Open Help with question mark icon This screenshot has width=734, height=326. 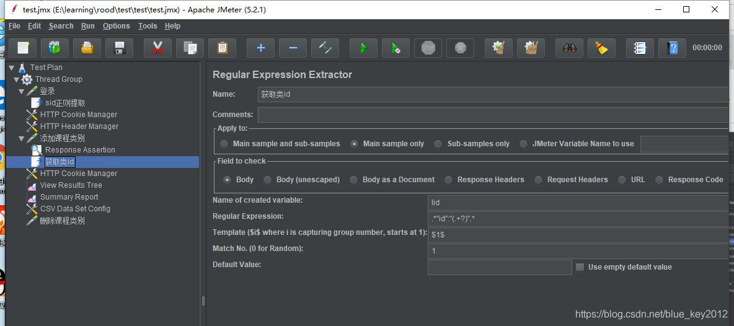click(x=673, y=48)
